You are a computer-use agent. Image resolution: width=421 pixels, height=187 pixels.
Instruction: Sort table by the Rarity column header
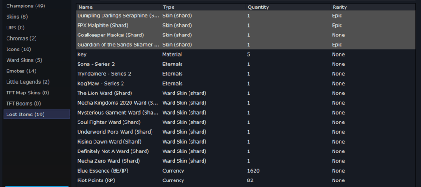point(373,7)
